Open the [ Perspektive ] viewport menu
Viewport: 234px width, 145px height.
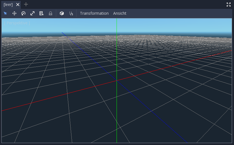pos(17,23)
